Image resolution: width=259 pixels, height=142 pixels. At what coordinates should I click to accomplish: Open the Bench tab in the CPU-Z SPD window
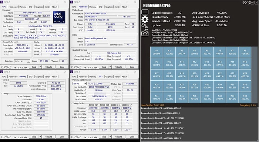coord(117,77)
